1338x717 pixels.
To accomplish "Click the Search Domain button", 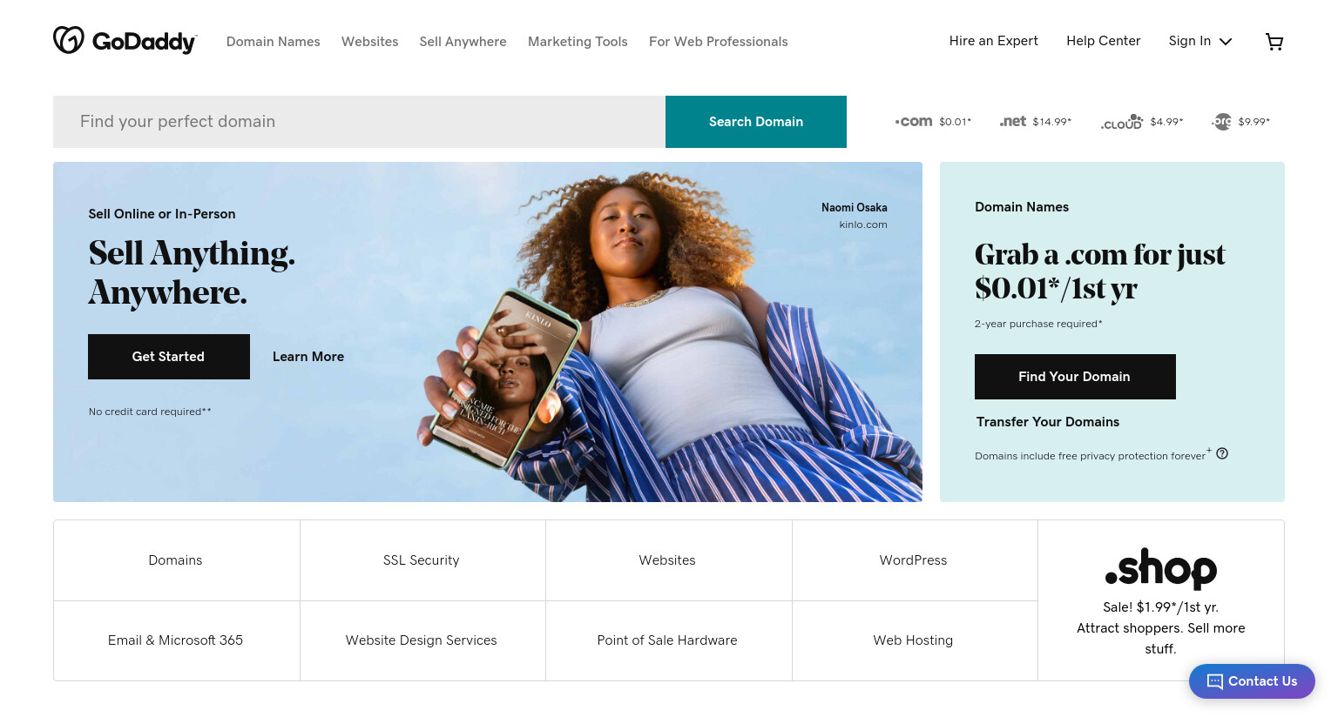I will (756, 122).
